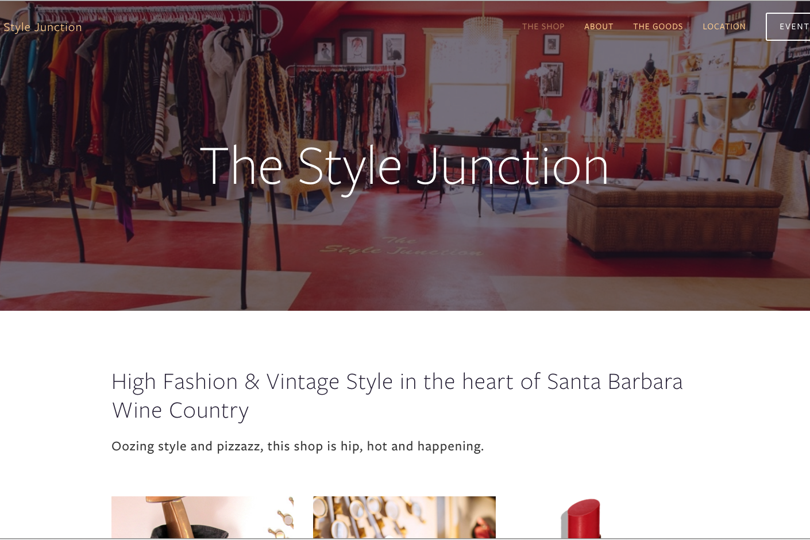This screenshot has height=540, width=810.
Task: Click the Style Junction site logo
Action: tap(43, 27)
